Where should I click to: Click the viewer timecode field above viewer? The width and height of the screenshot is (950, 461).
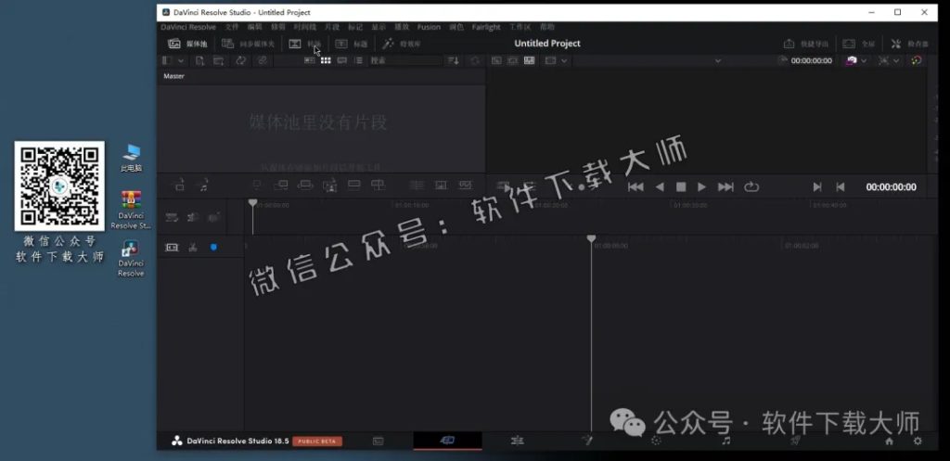pos(811,60)
